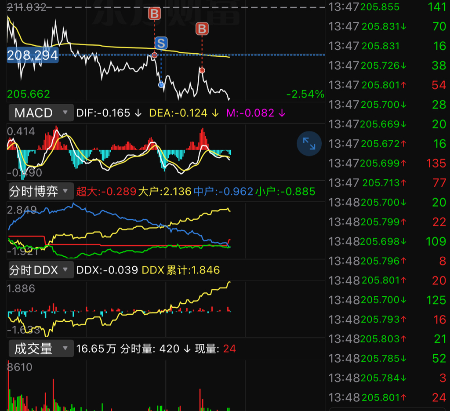Select trade row 205.799 volume 22
The height and width of the screenshot is (411, 450).
[388, 222]
